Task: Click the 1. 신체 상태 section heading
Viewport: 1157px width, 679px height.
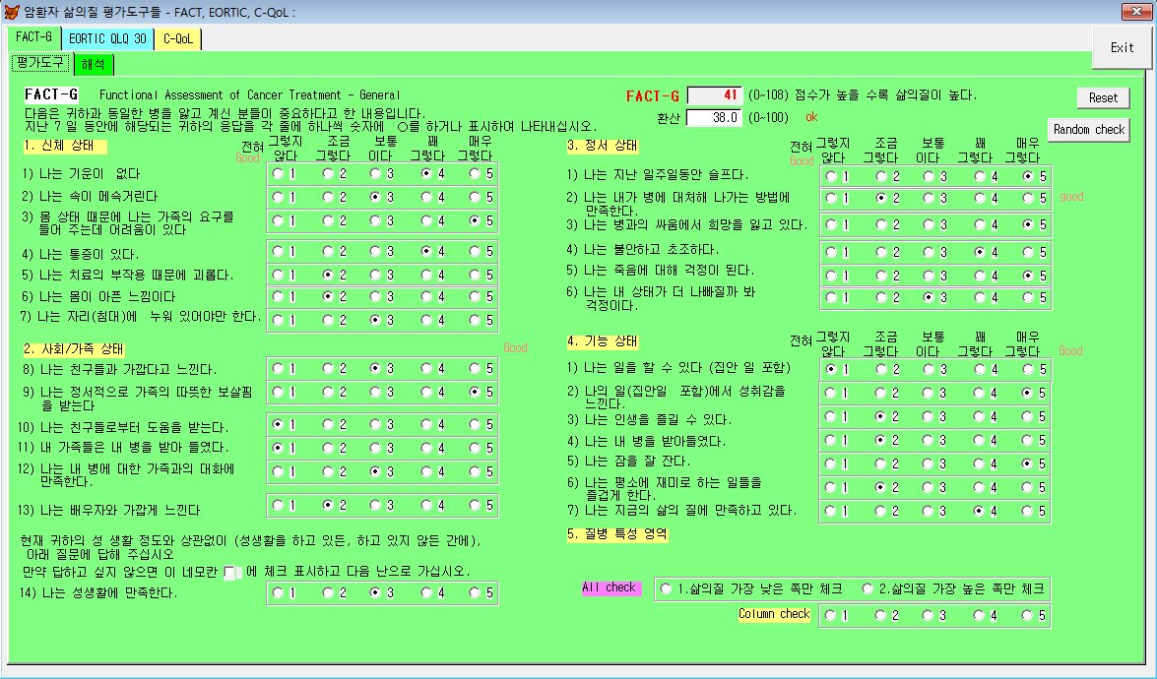Action: [65, 146]
